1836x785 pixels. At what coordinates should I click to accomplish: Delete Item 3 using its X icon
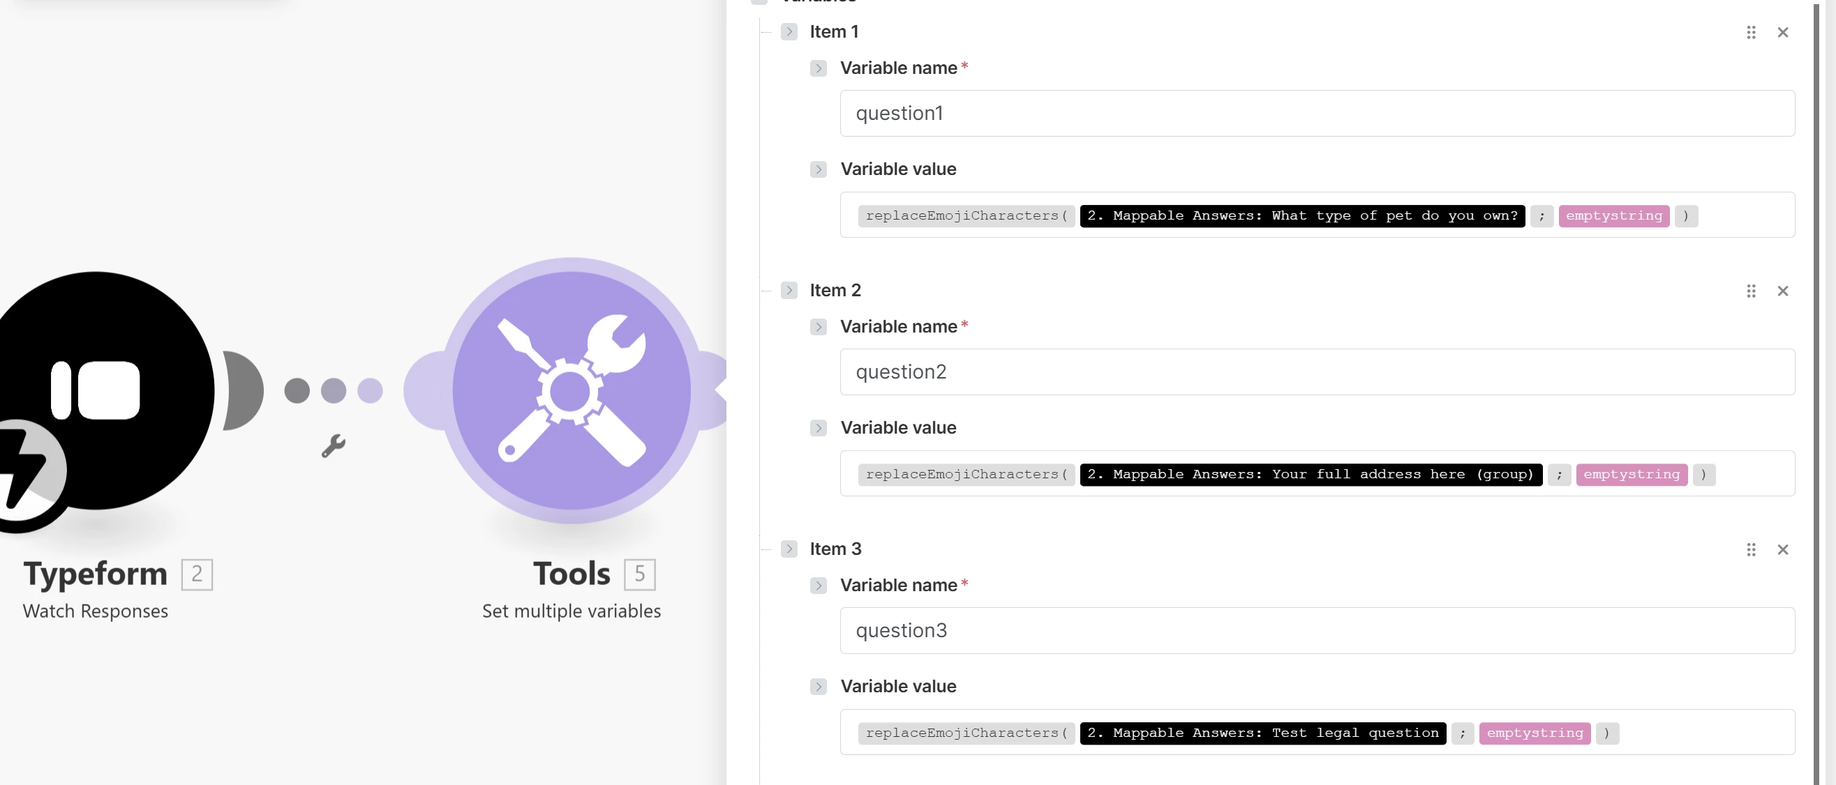[1782, 549]
